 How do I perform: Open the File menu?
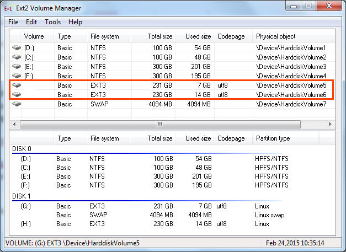pyautogui.click(x=13, y=22)
